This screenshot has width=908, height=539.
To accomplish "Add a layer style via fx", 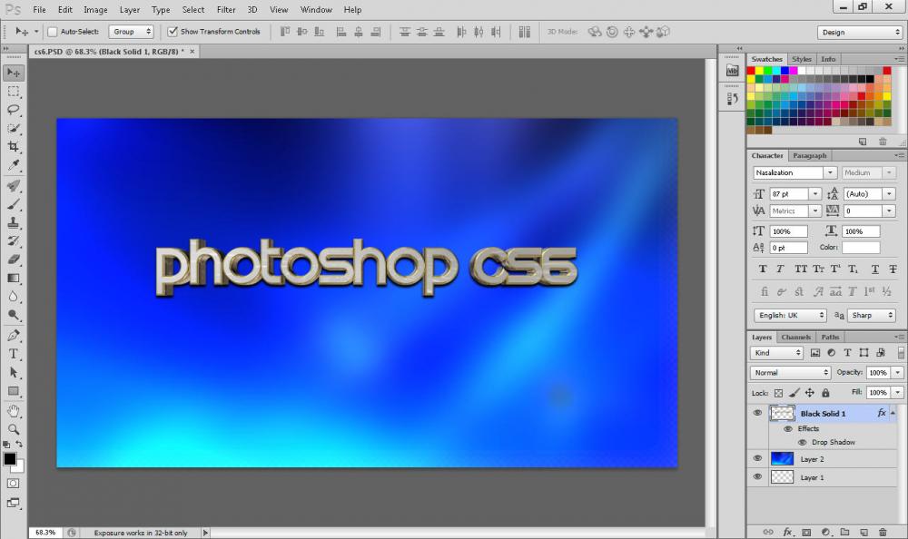I will (x=787, y=532).
